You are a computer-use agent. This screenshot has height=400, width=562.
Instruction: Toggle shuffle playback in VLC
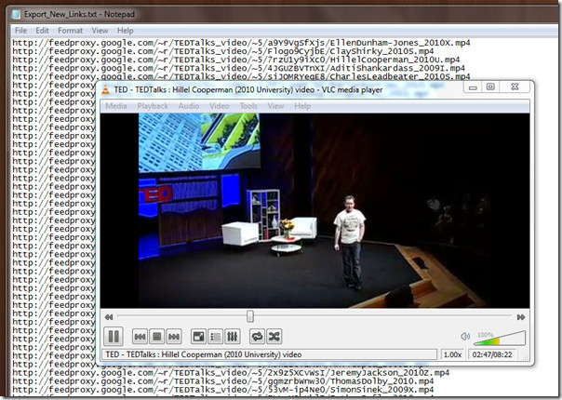click(x=274, y=337)
